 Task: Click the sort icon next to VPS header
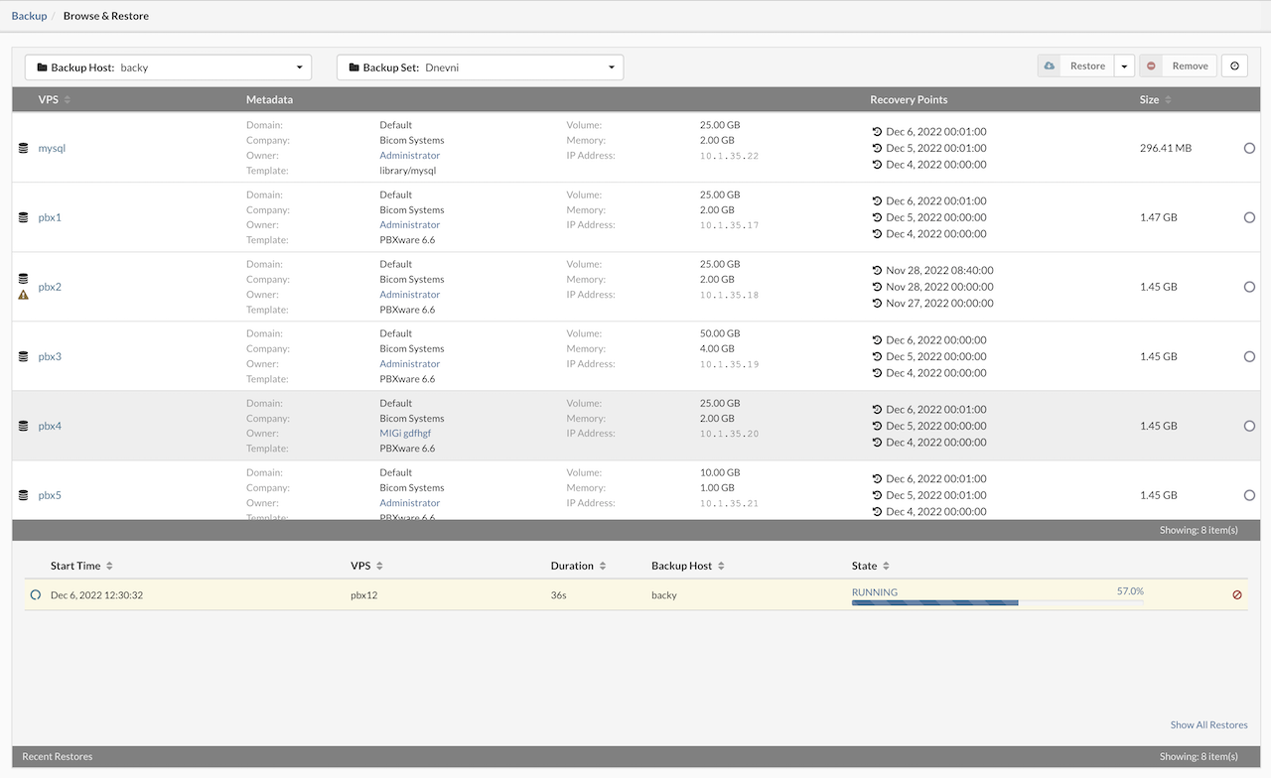coord(68,100)
